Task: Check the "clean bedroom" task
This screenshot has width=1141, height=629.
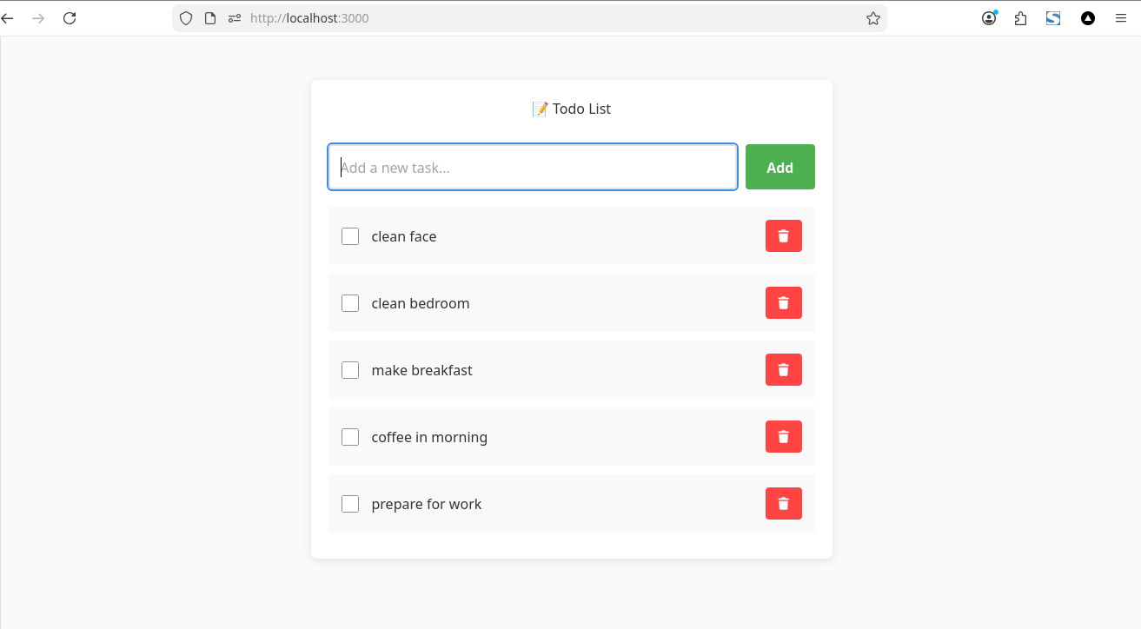Action: 349,302
